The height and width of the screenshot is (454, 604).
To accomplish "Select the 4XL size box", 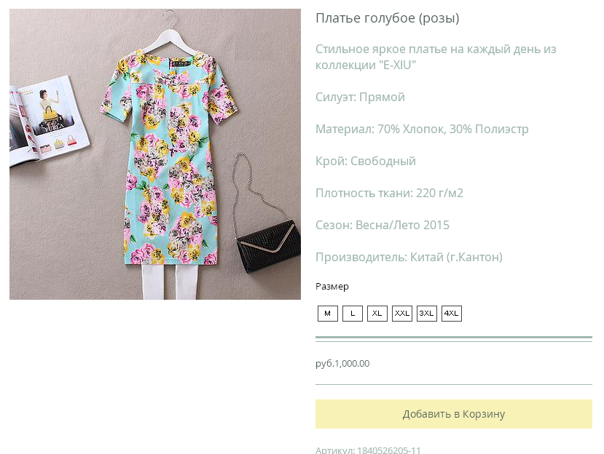I will click(x=452, y=314).
